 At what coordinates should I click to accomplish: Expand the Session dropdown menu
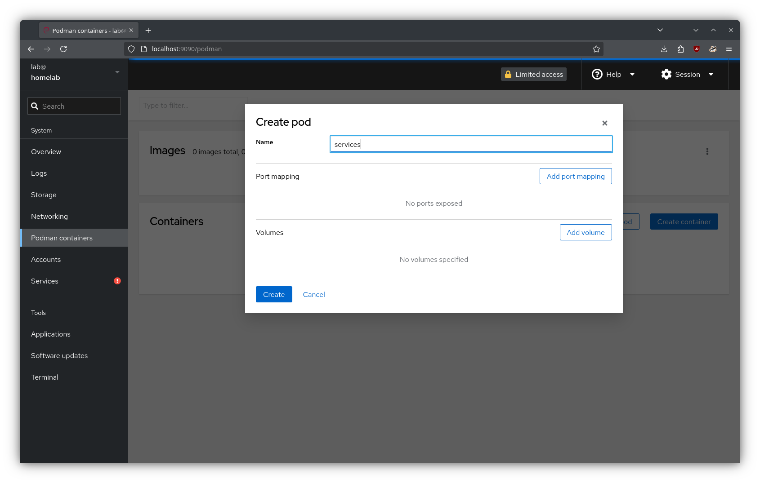687,75
